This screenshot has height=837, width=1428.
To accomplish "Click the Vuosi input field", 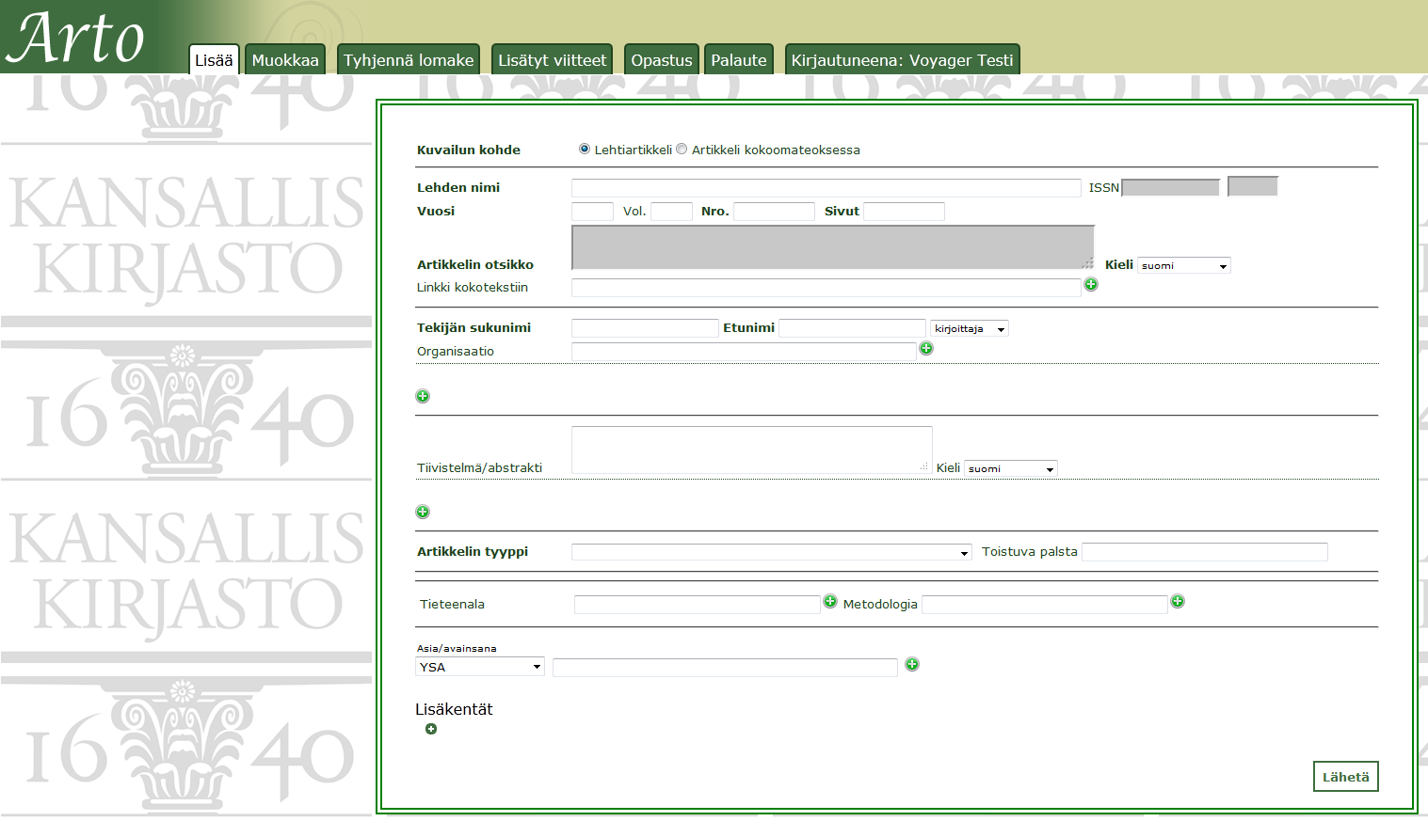I will [x=592, y=212].
